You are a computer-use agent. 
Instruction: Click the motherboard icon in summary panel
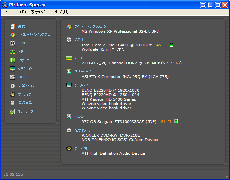point(69,72)
